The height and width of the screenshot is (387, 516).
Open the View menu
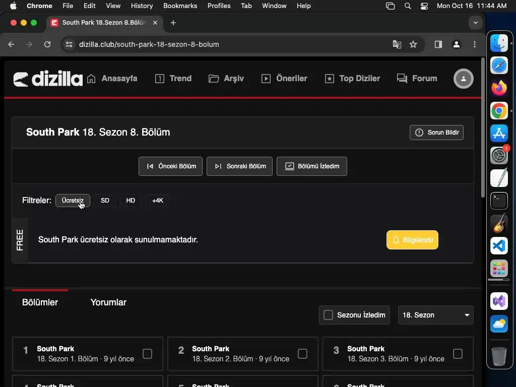point(113,6)
